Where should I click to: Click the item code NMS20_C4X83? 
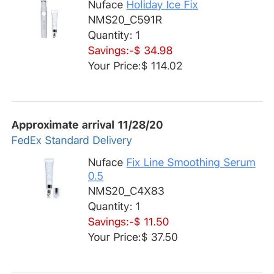point(126,191)
